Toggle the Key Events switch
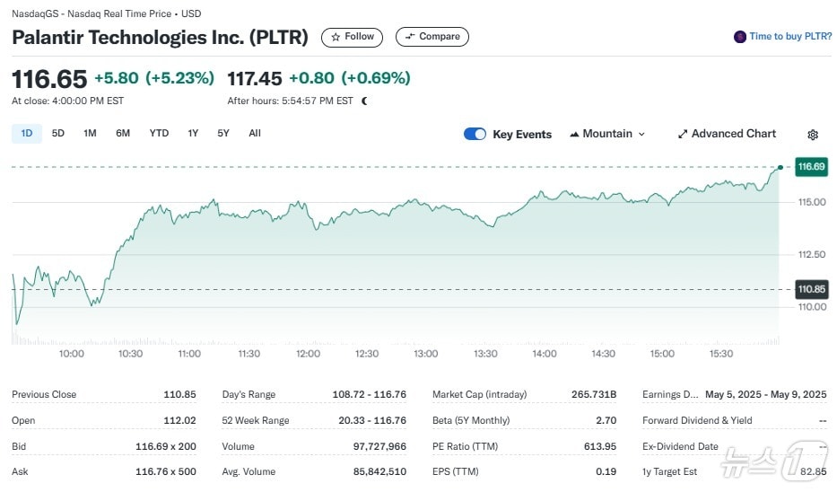The image size is (837, 492). (475, 134)
